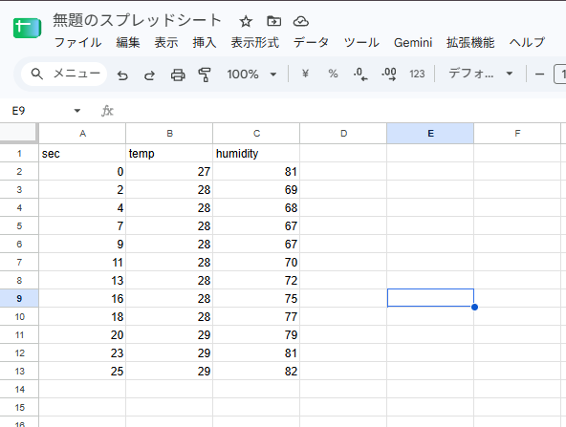Open the ファイル menu

pyautogui.click(x=78, y=43)
